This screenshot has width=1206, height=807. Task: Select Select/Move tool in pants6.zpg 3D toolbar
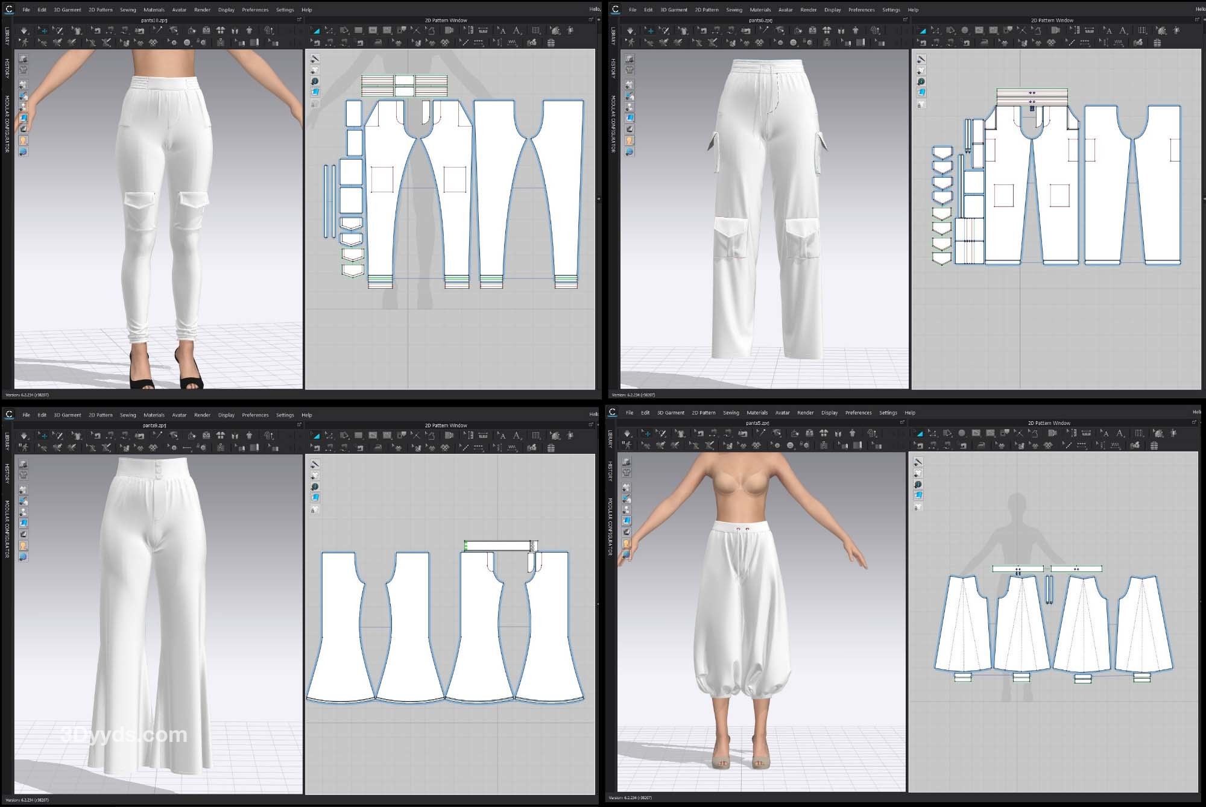[x=649, y=30]
